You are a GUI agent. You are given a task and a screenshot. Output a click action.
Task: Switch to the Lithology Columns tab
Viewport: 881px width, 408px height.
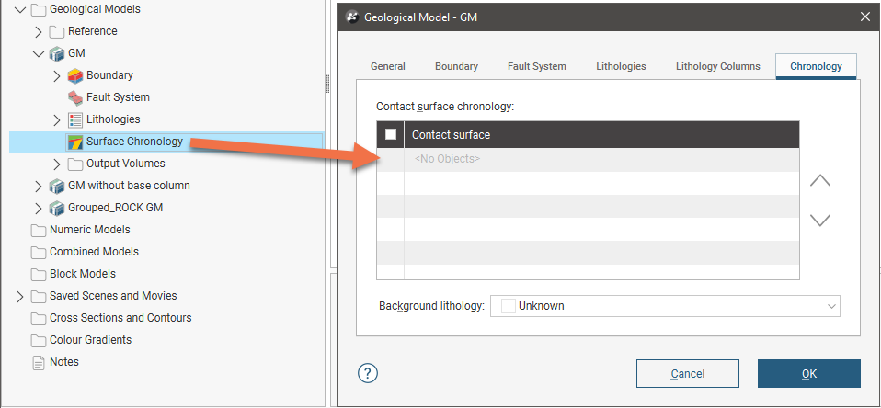(x=717, y=66)
